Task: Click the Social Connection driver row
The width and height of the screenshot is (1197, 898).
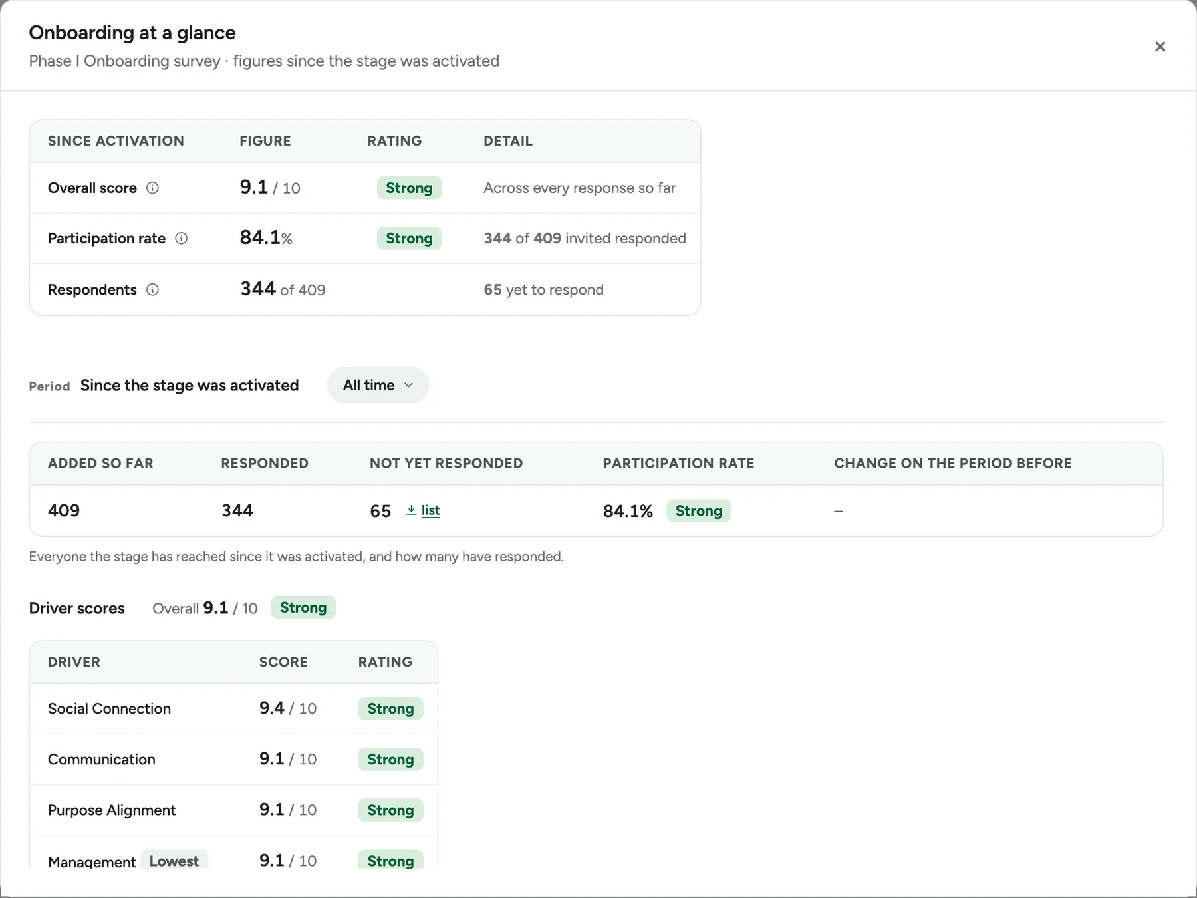Action: tap(233, 708)
